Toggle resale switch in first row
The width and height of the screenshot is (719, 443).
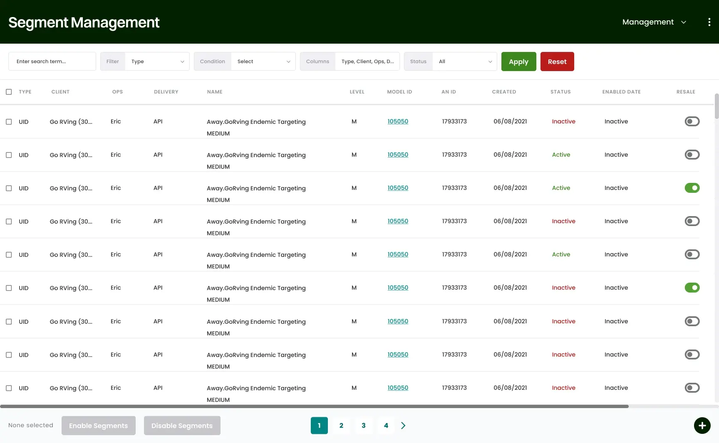692,121
